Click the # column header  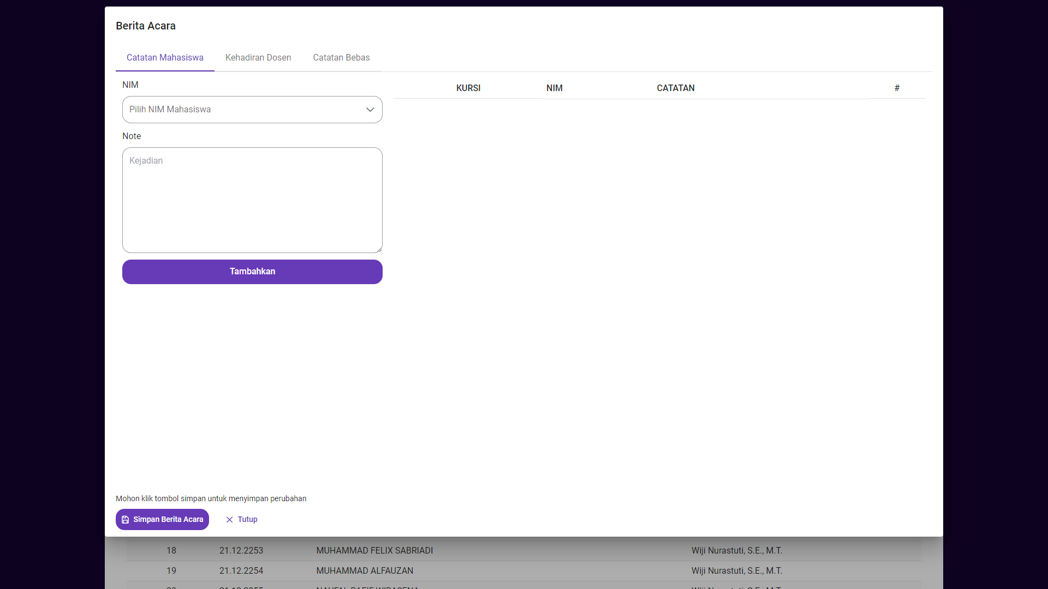tap(897, 88)
